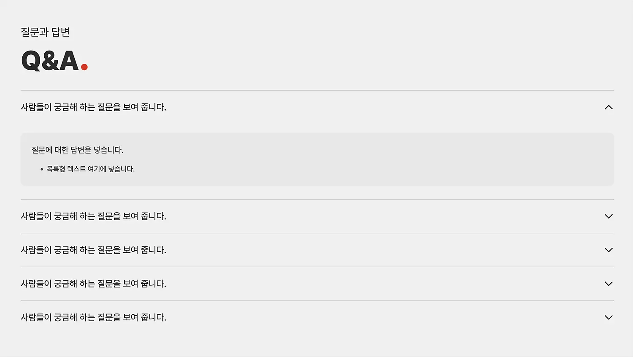
Task: Click the ampersand in the Q&A title
Action: tap(50, 60)
